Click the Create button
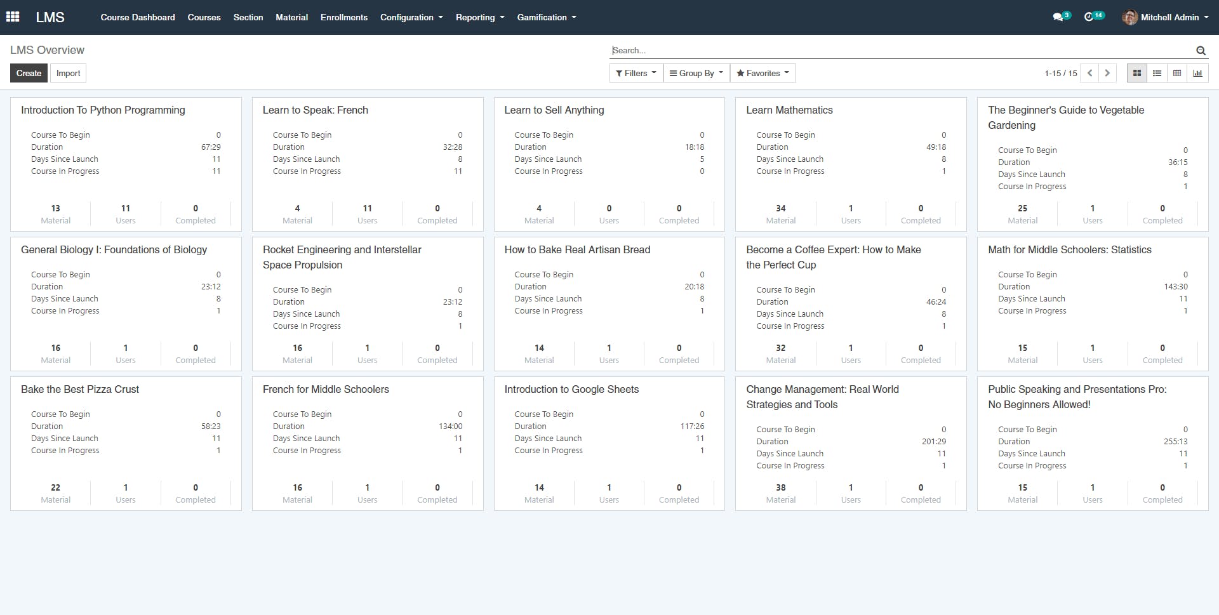The height and width of the screenshot is (615, 1219). coord(29,73)
